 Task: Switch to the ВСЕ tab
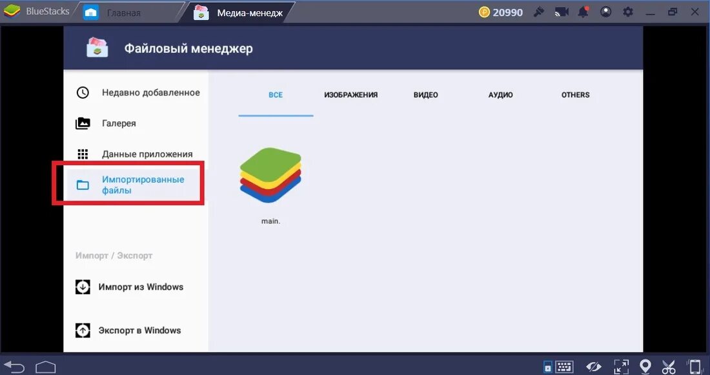pos(276,95)
